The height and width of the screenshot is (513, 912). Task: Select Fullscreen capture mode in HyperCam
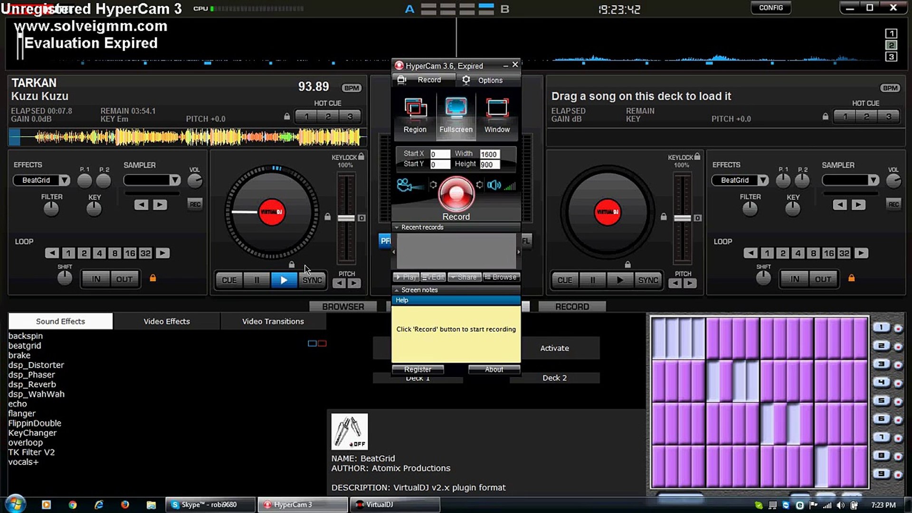(456, 114)
